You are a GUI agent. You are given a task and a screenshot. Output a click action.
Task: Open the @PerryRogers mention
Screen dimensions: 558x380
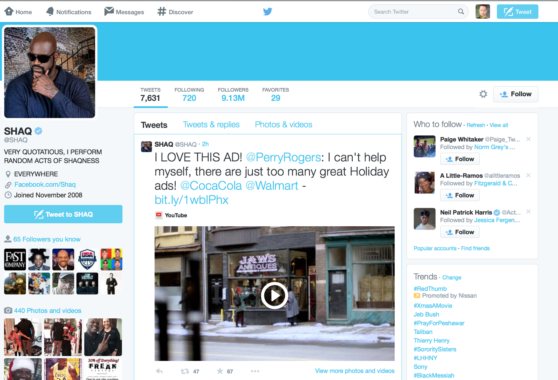pyautogui.click(x=284, y=157)
